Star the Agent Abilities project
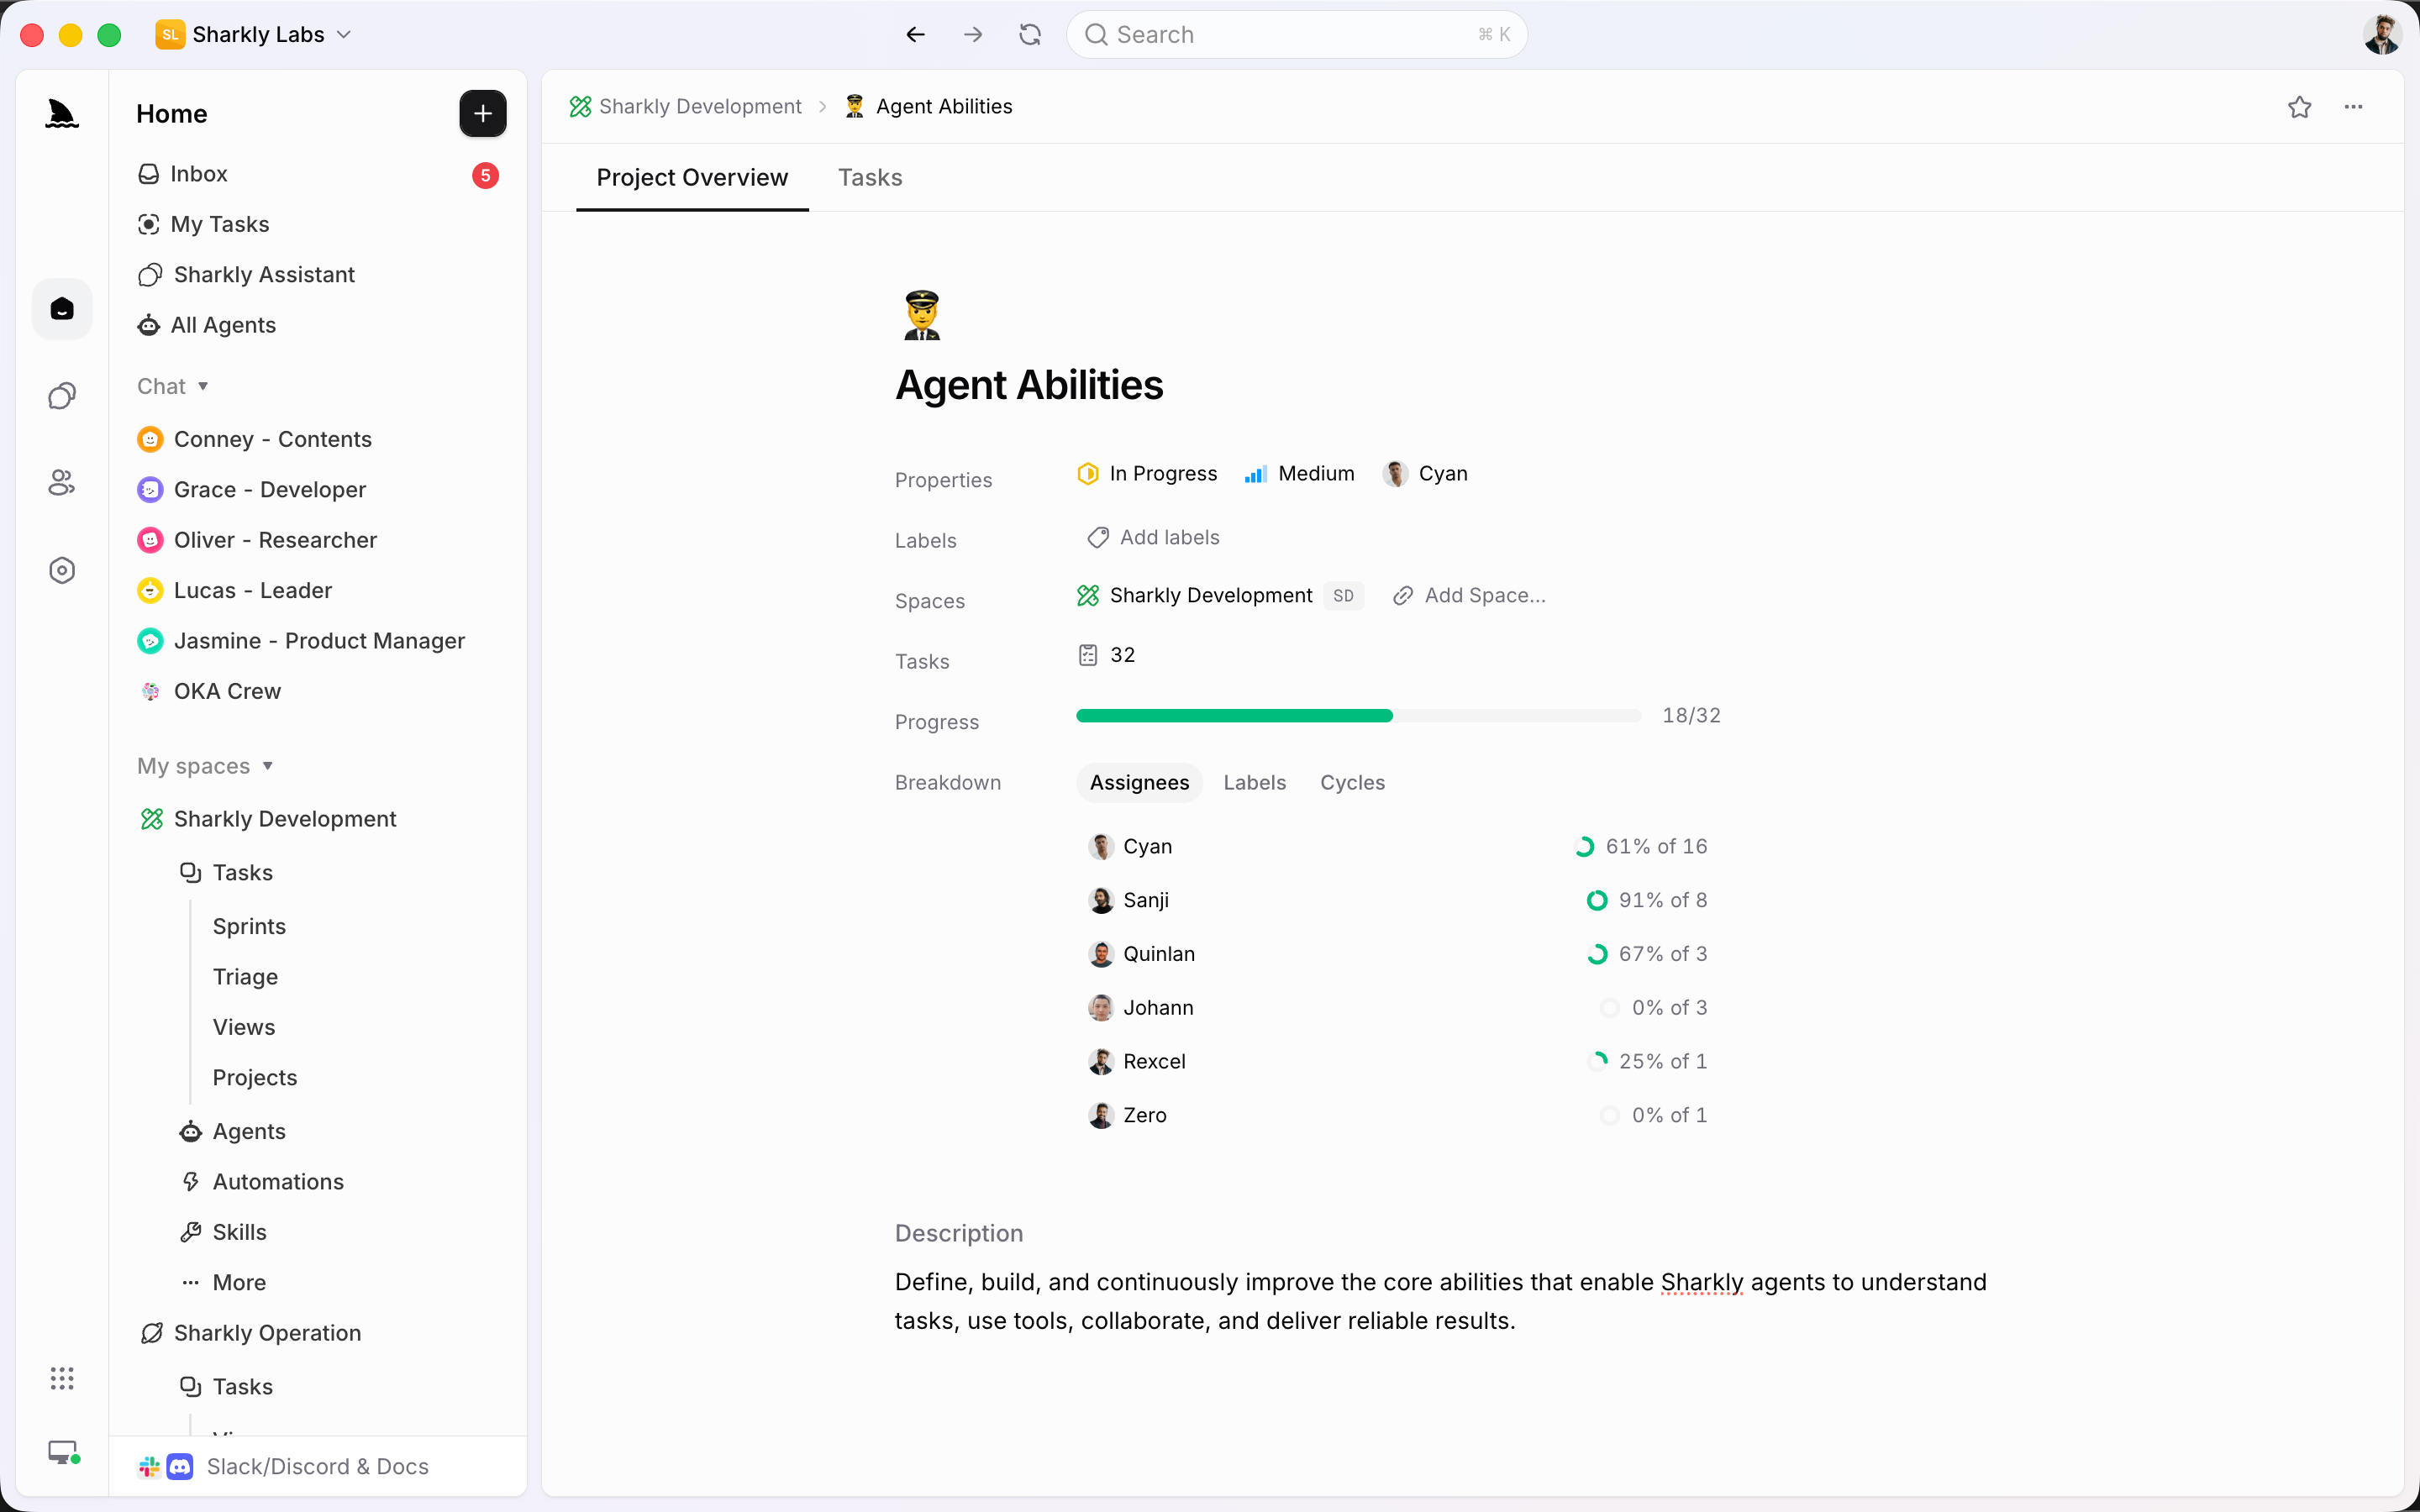The image size is (2420, 1512). click(x=2300, y=107)
